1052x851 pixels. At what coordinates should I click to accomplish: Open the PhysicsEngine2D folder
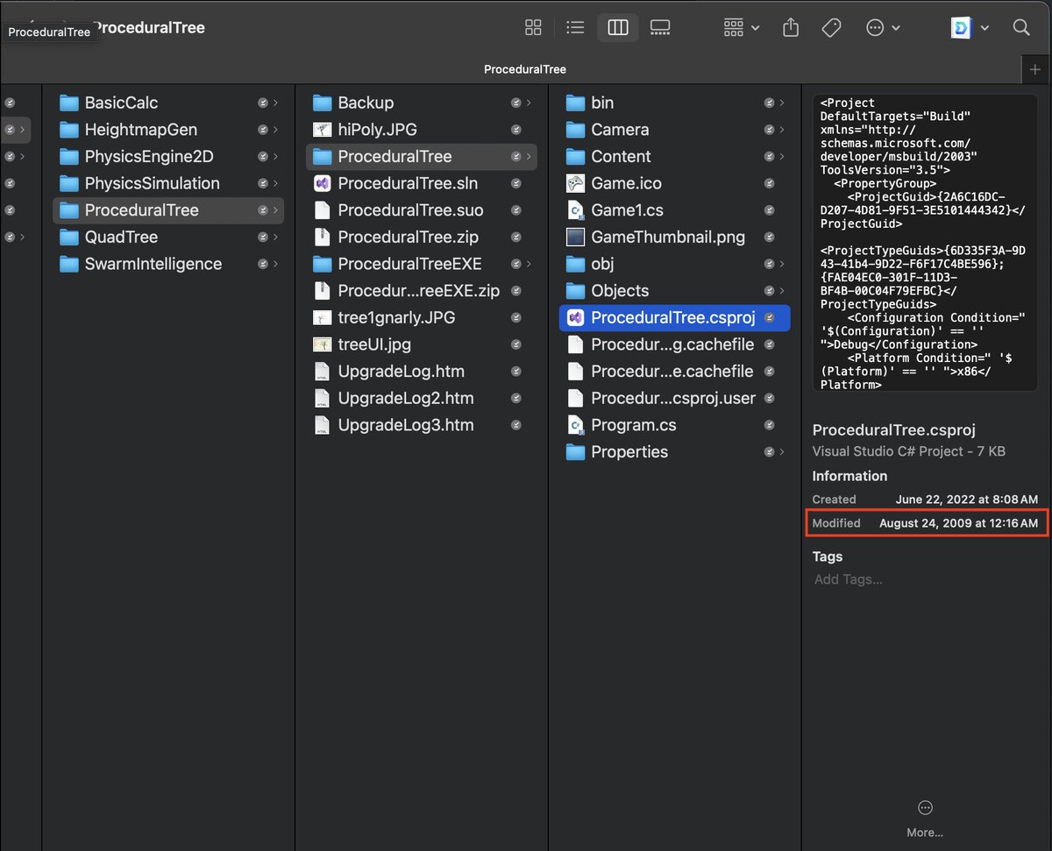click(x=170, y=157)
